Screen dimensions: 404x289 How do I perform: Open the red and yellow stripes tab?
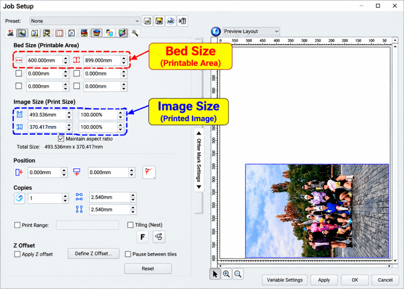(x=84, y=33)
